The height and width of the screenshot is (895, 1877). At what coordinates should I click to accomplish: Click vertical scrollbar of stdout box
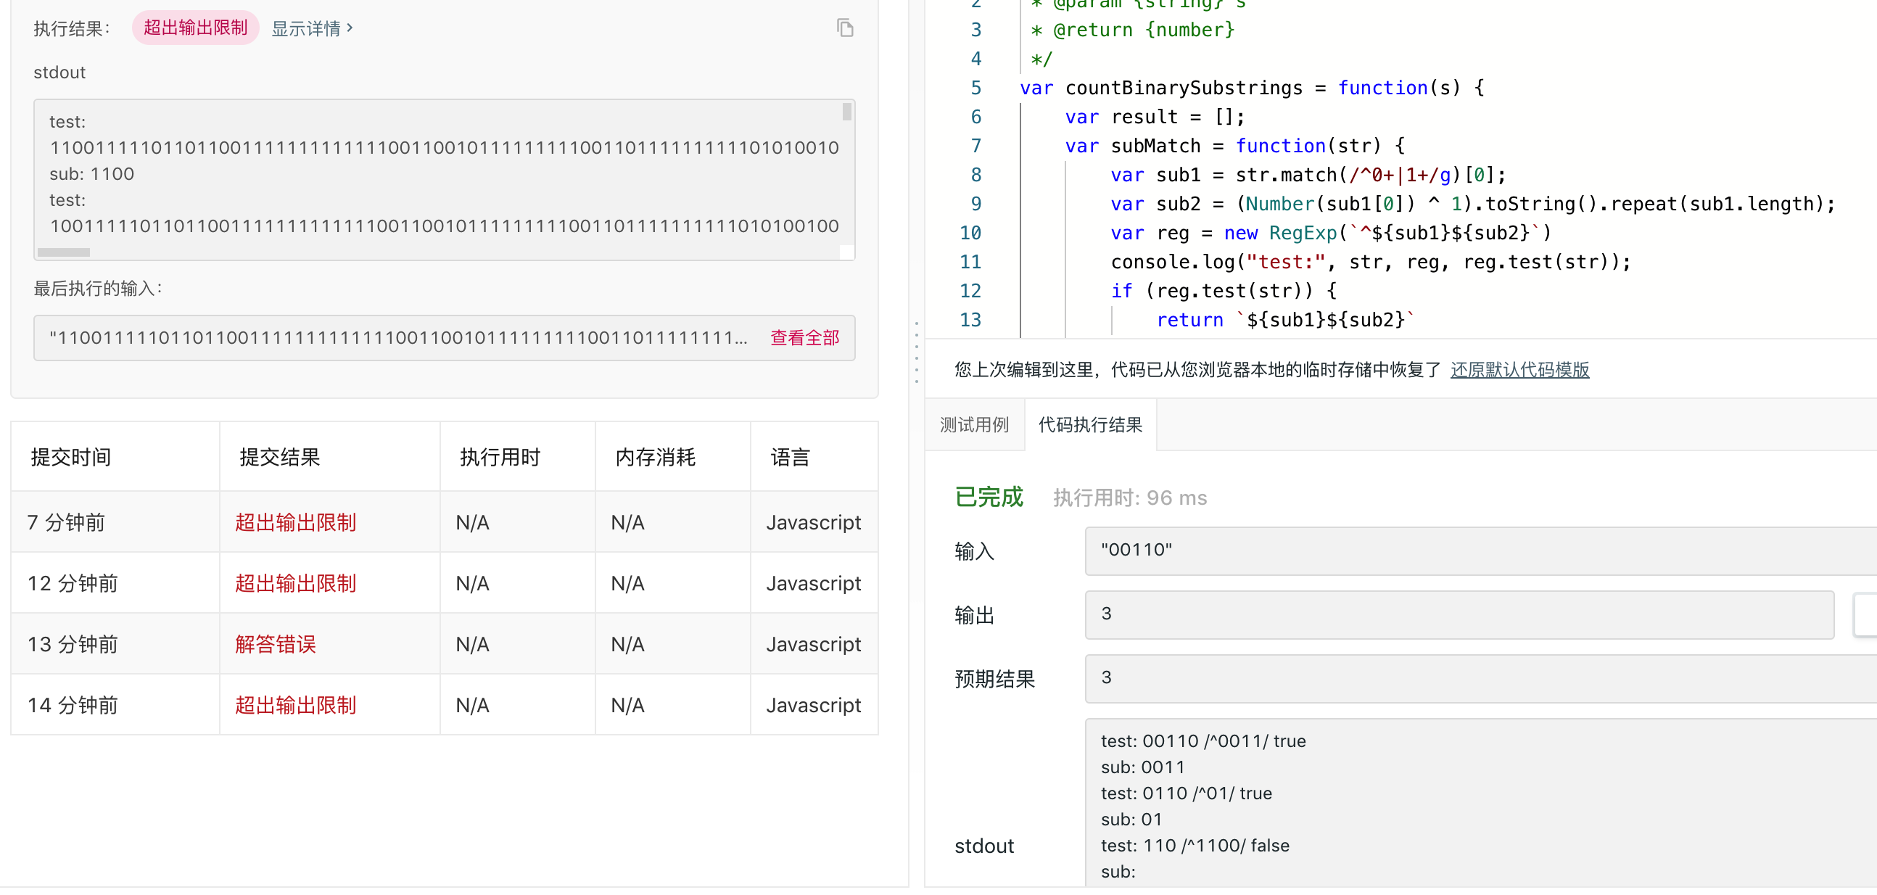(x=846, y=112)
